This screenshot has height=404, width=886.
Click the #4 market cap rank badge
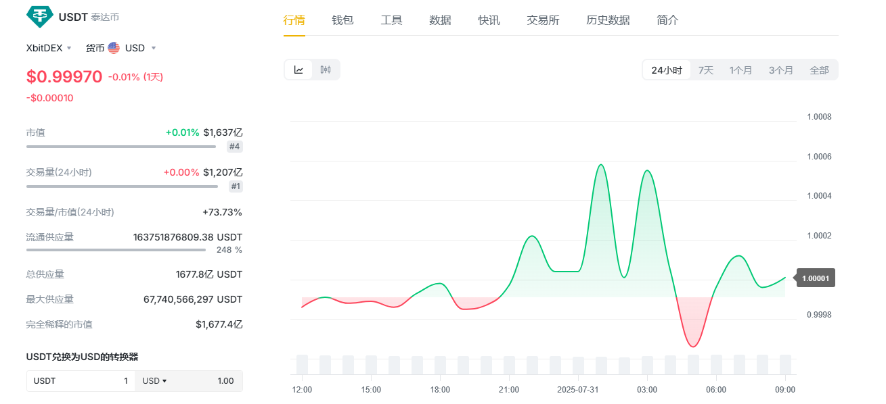235,147
